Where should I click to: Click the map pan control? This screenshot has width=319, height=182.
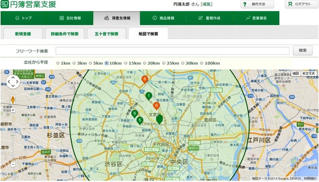pyautogui.click(x=13, y=82)
